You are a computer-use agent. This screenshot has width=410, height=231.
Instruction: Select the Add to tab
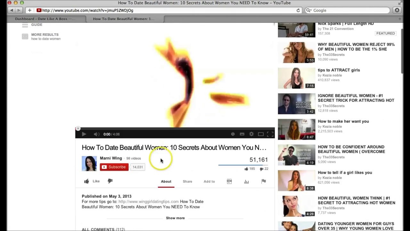coord(209,182)
